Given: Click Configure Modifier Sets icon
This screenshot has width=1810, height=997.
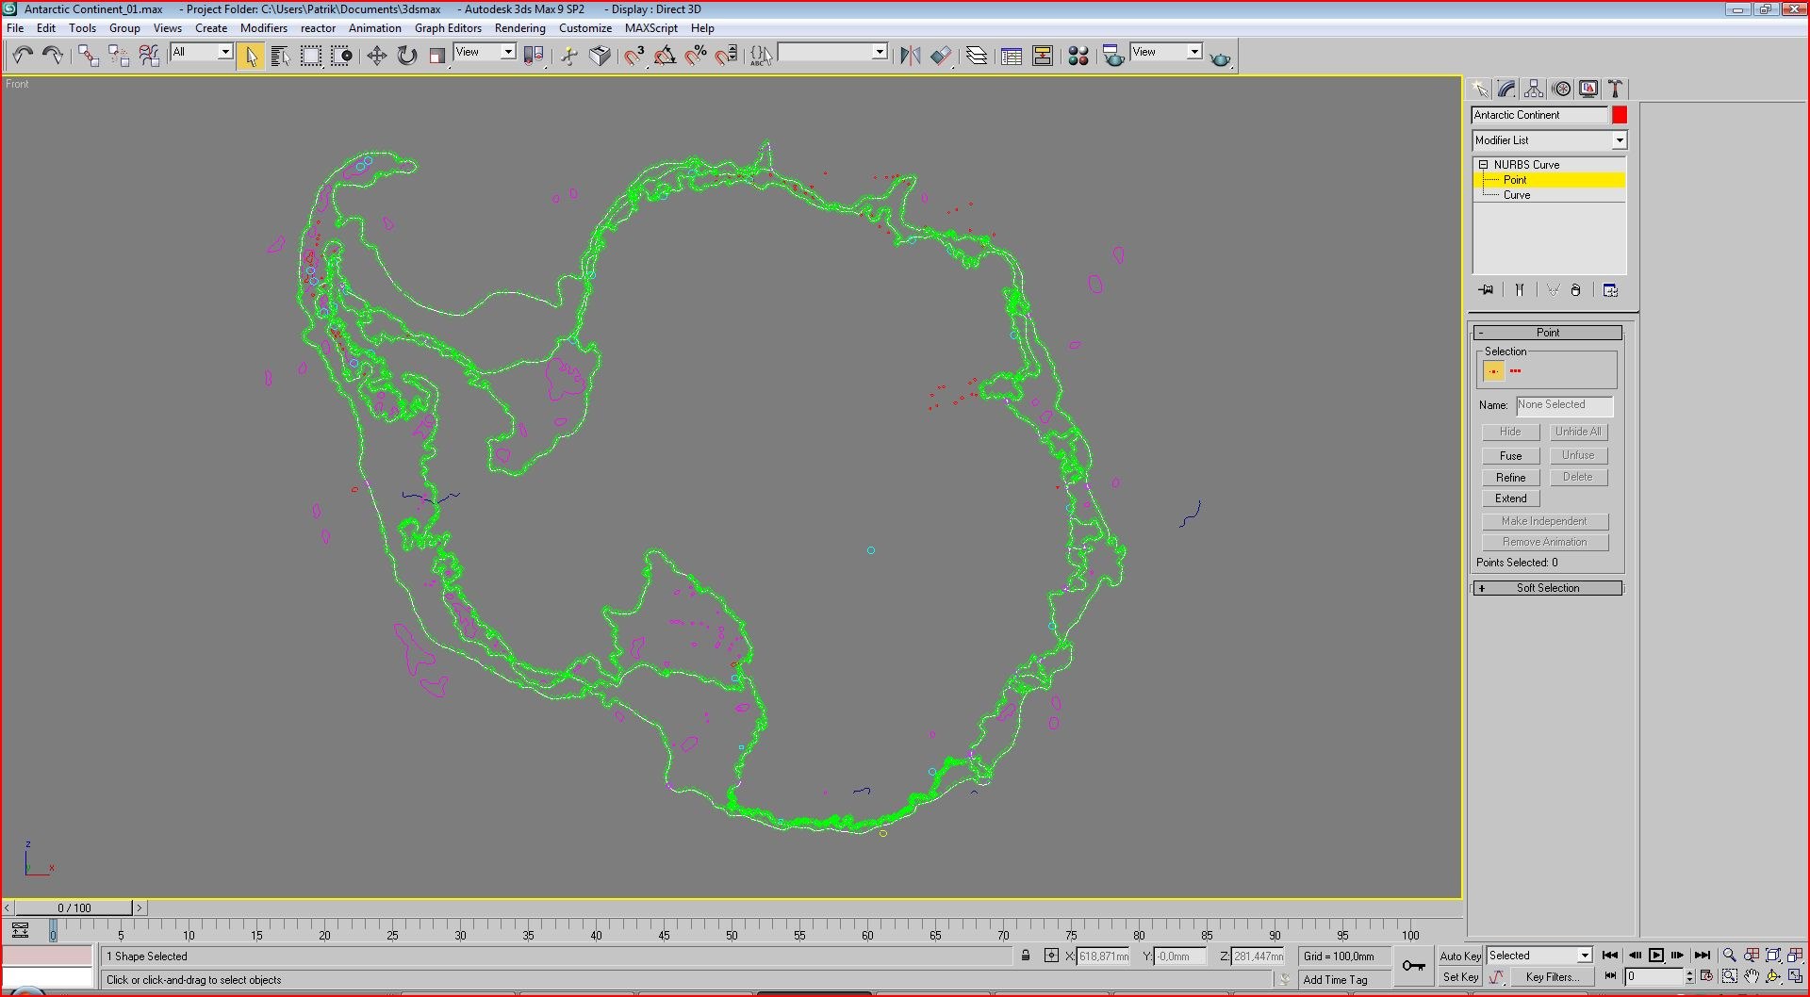Looking at the screenshot, I should 1610,290.
